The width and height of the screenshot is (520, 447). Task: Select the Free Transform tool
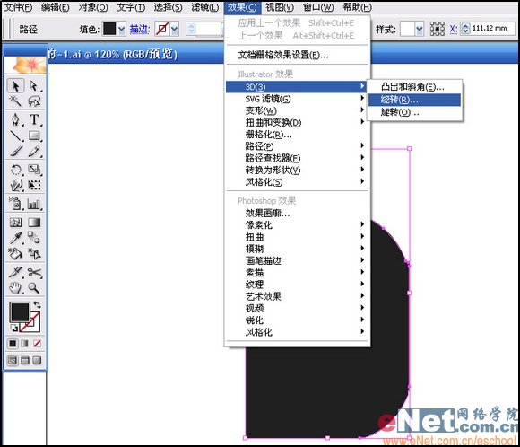click(x=34, y=185)
